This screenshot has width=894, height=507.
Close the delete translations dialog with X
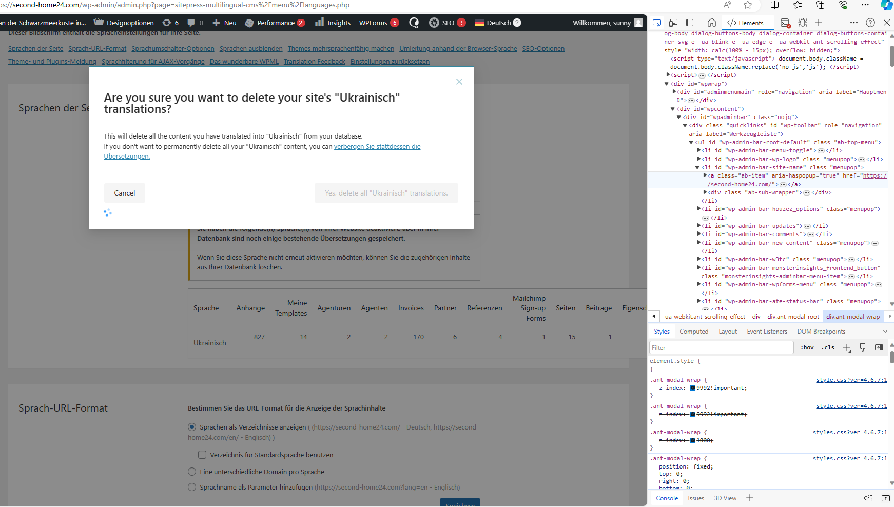tap(459, 82)
